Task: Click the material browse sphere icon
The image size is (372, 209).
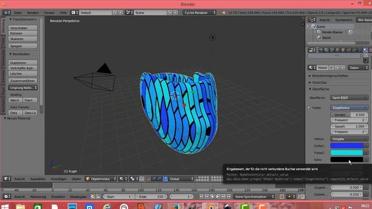Action: click(x=312, y=67)
